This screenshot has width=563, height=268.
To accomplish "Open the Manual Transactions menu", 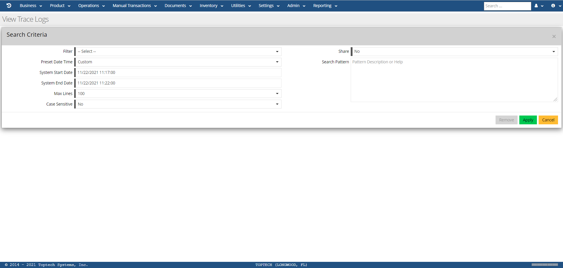I will point(135,6).
